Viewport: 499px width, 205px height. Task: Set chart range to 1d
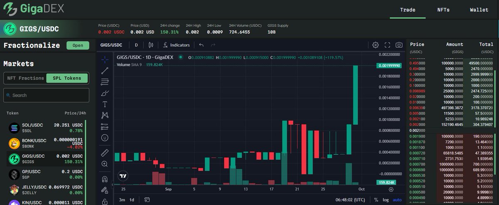(132, 200)
